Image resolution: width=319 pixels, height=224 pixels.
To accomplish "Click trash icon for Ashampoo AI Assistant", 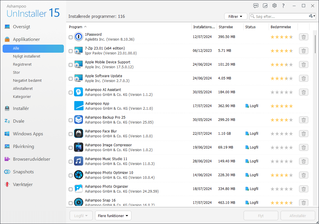I will coord(303,92).
